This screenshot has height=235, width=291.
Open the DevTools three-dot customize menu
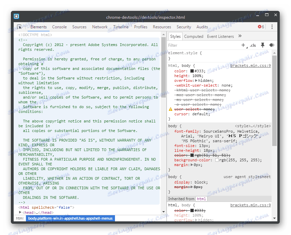tap(272, 27)
